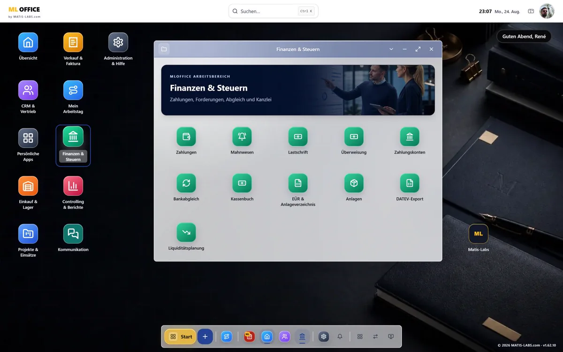
Task: Open the Mahnwesen module
Action: 242,137
